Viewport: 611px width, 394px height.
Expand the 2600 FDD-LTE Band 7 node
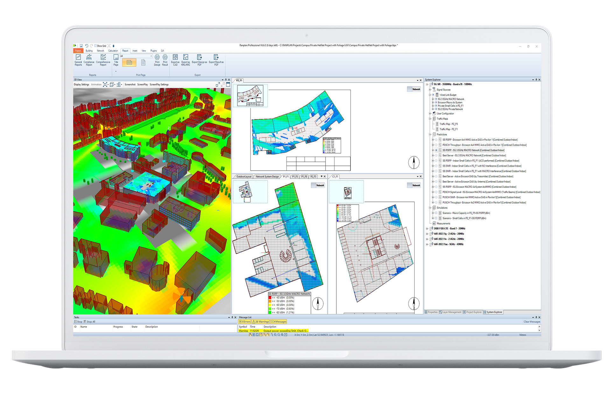(427, 228)
